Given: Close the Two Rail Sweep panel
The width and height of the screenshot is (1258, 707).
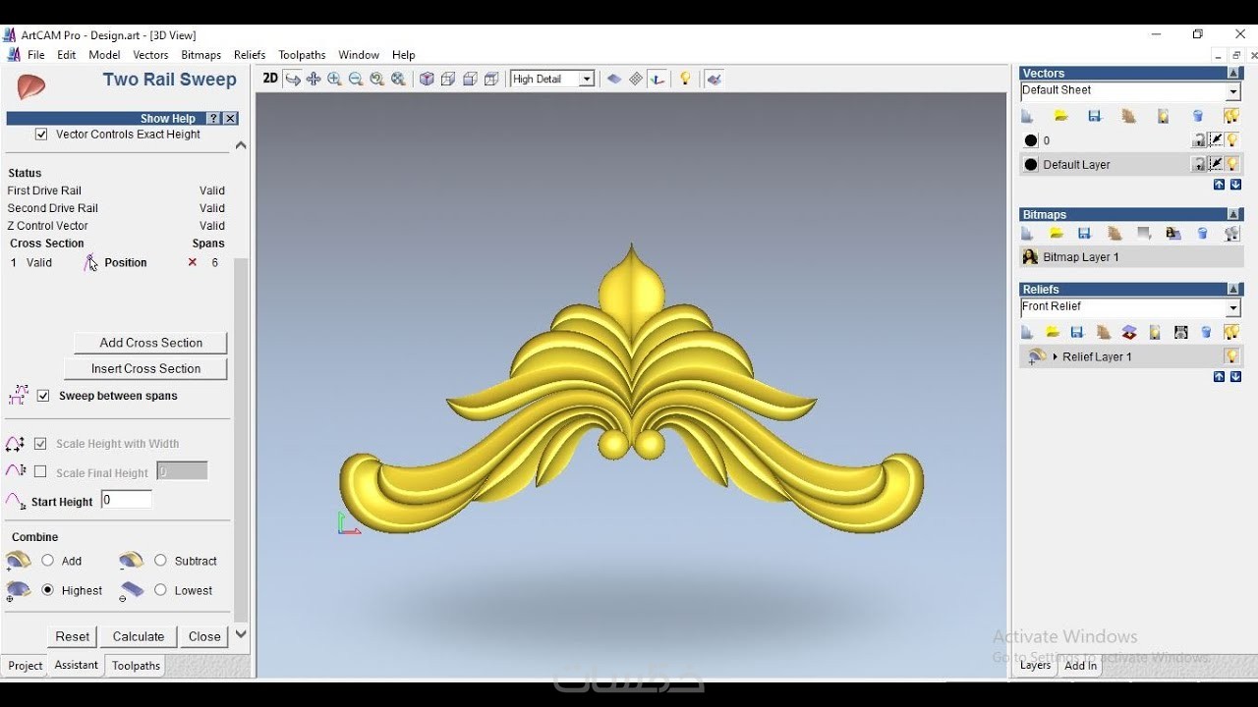Looking at the screenshot, I should coord(204,636).
